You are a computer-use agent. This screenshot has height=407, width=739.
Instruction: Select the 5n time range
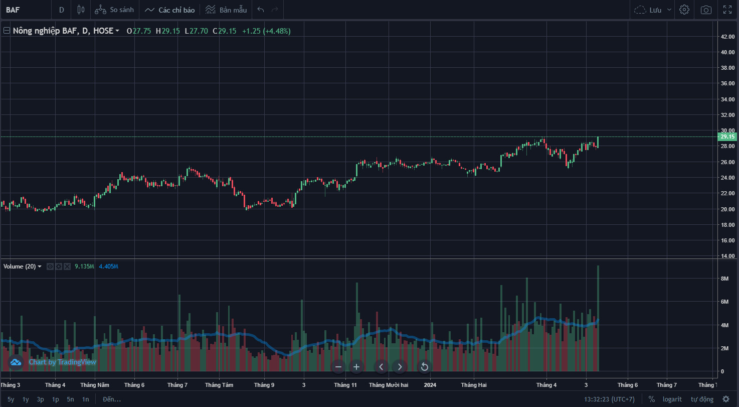pos(71,399)
